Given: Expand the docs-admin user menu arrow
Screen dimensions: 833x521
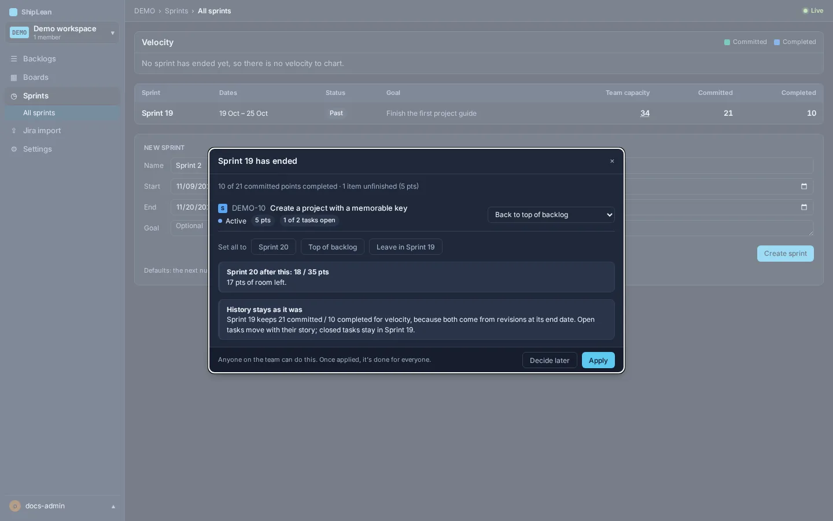Looking at the screenshot, I should click(x=113, y=507).
